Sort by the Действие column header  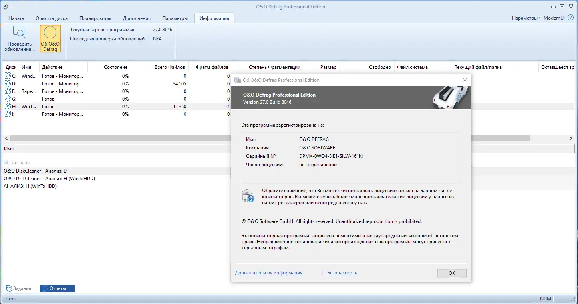pos(64,67)
